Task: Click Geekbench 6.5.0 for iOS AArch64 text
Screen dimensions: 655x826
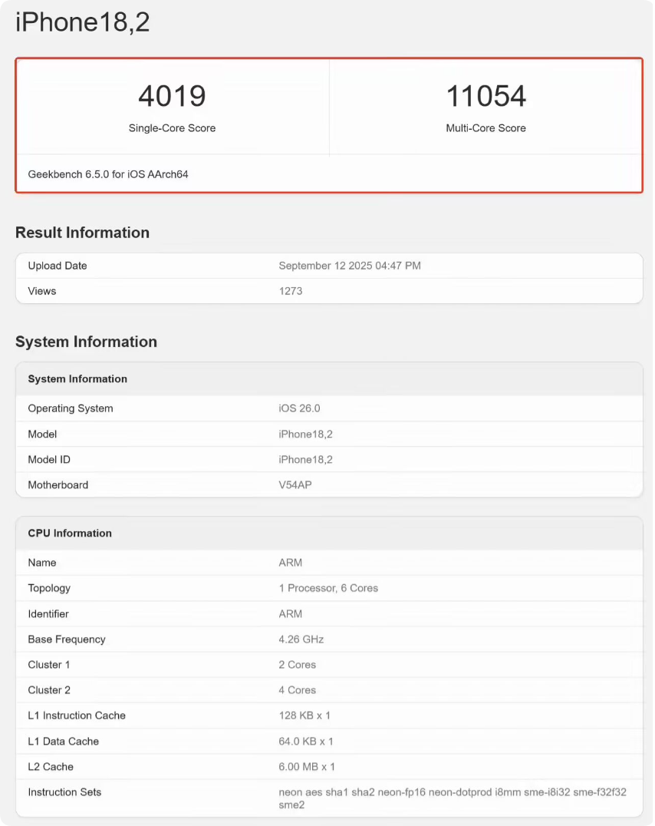Action: tap(108, 174)
